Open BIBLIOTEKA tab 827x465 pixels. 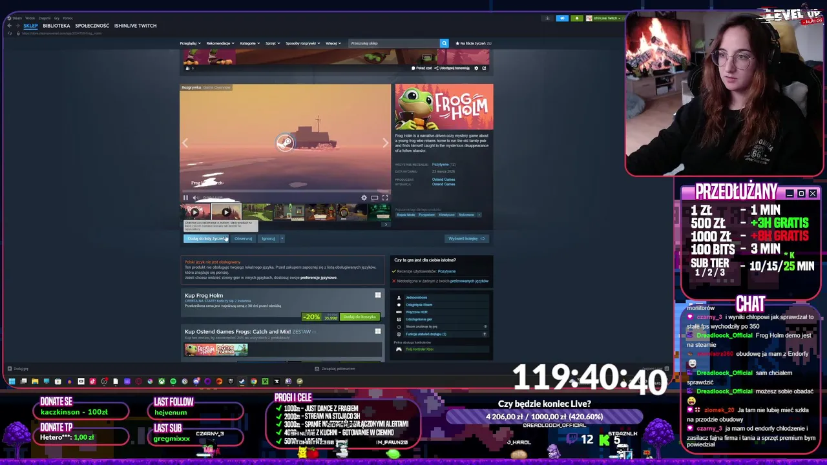pos(56,26)
